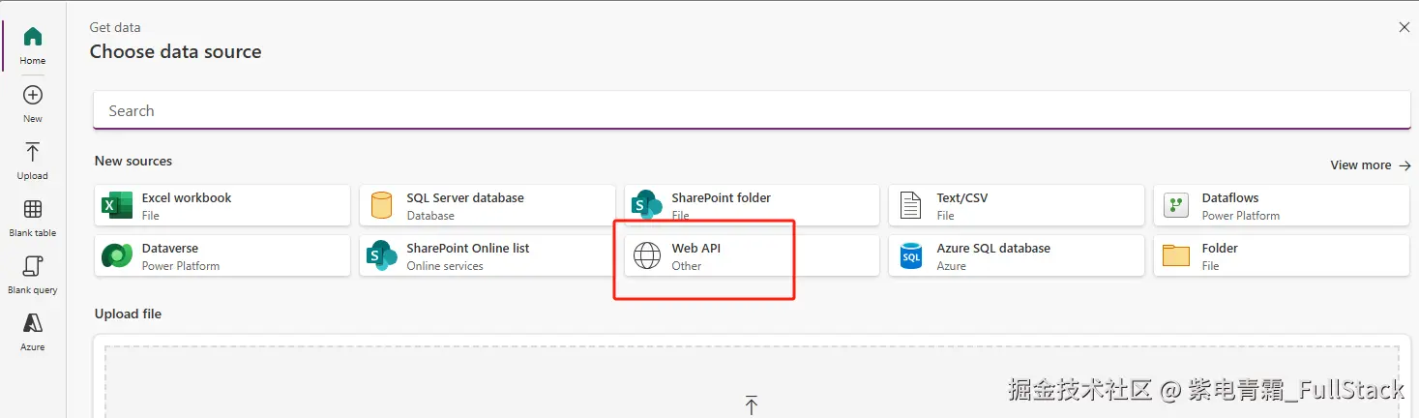Click the Azure SQL database icon
This screenshot has height=418, width=1419.
pos(911,255)
